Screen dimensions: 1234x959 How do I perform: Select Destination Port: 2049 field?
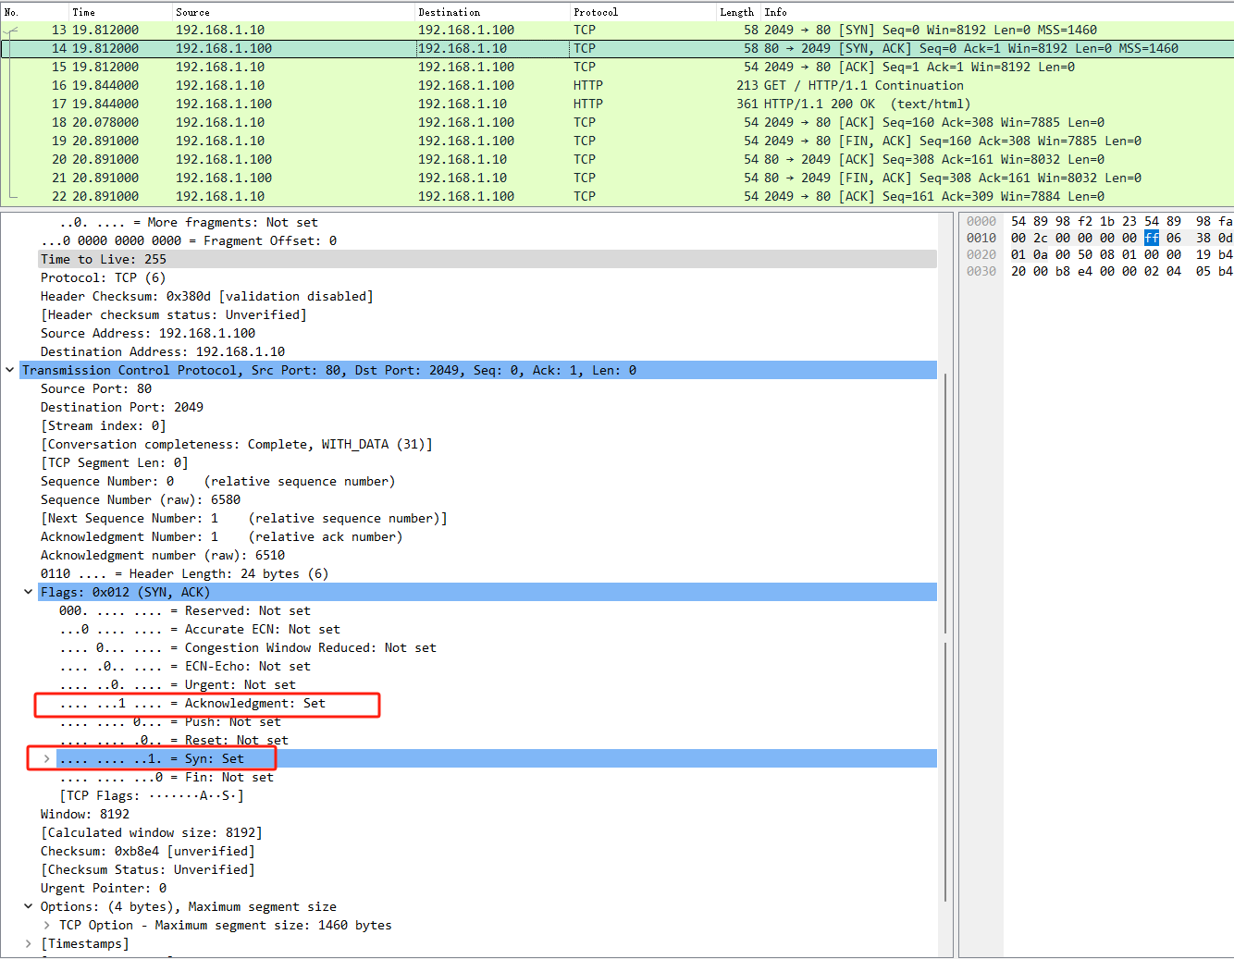pyautogui.click(x=122, y=407)
